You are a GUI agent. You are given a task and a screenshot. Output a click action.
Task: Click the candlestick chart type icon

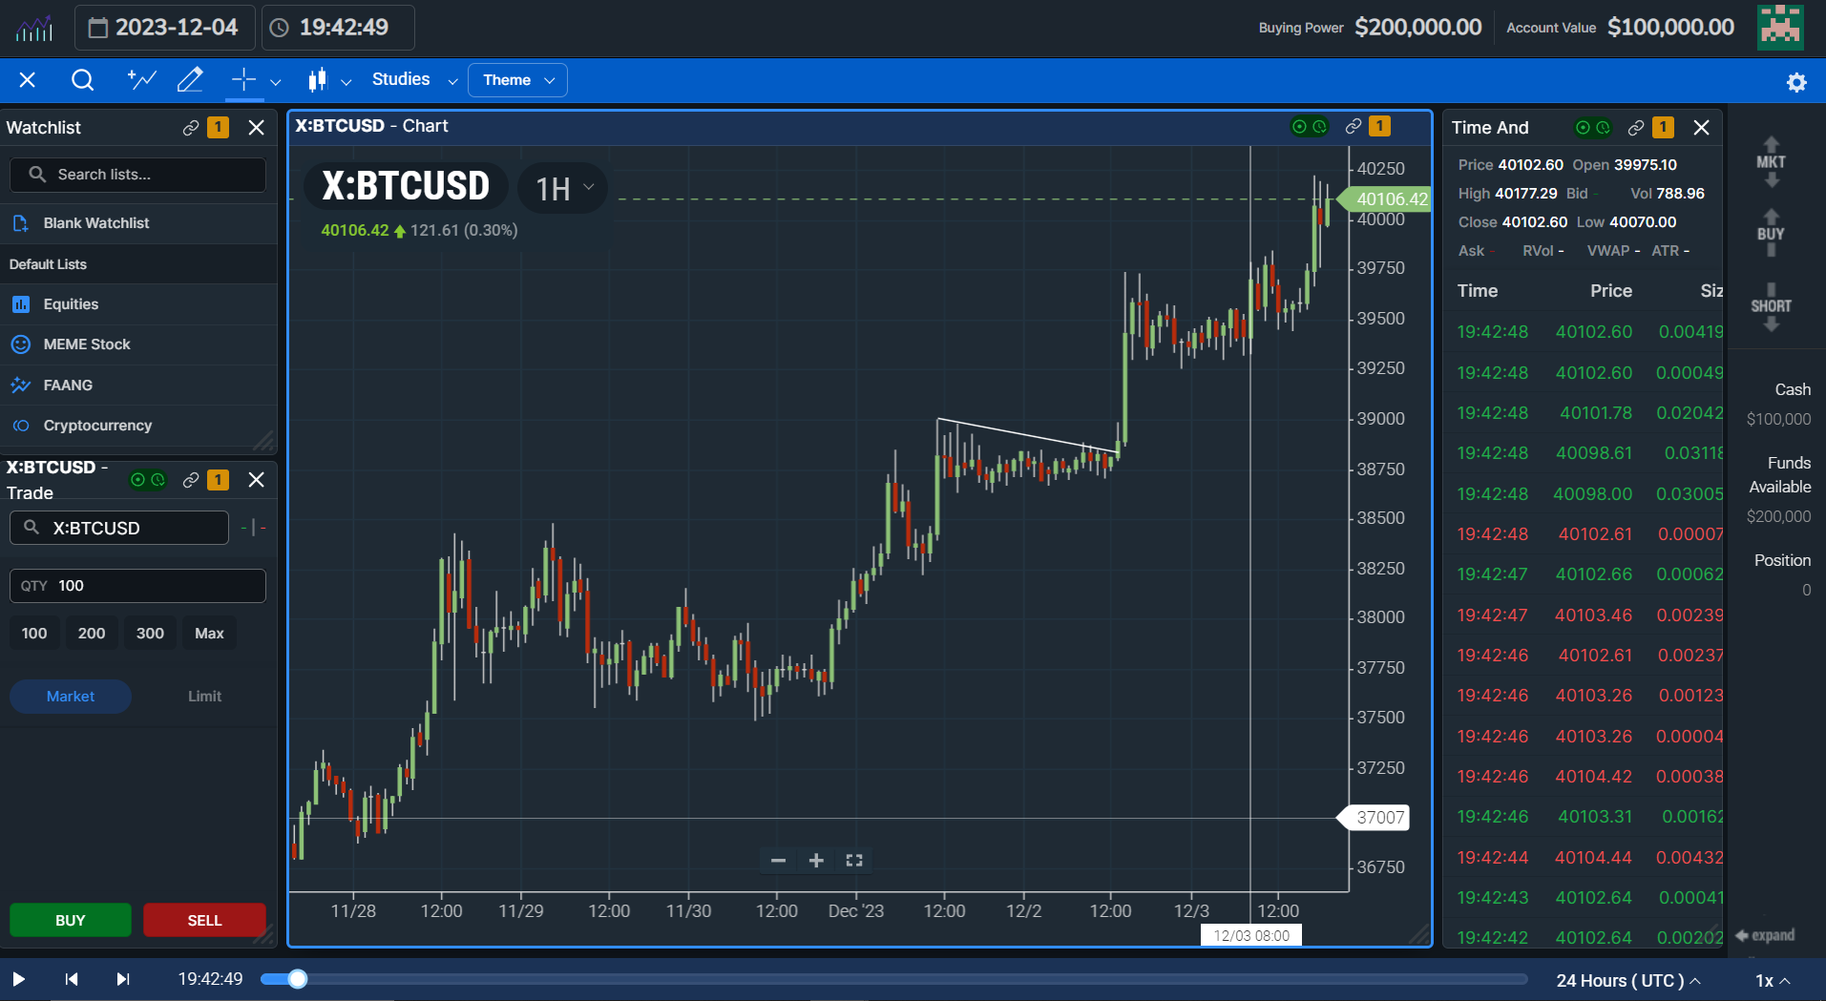coord(318,80)
